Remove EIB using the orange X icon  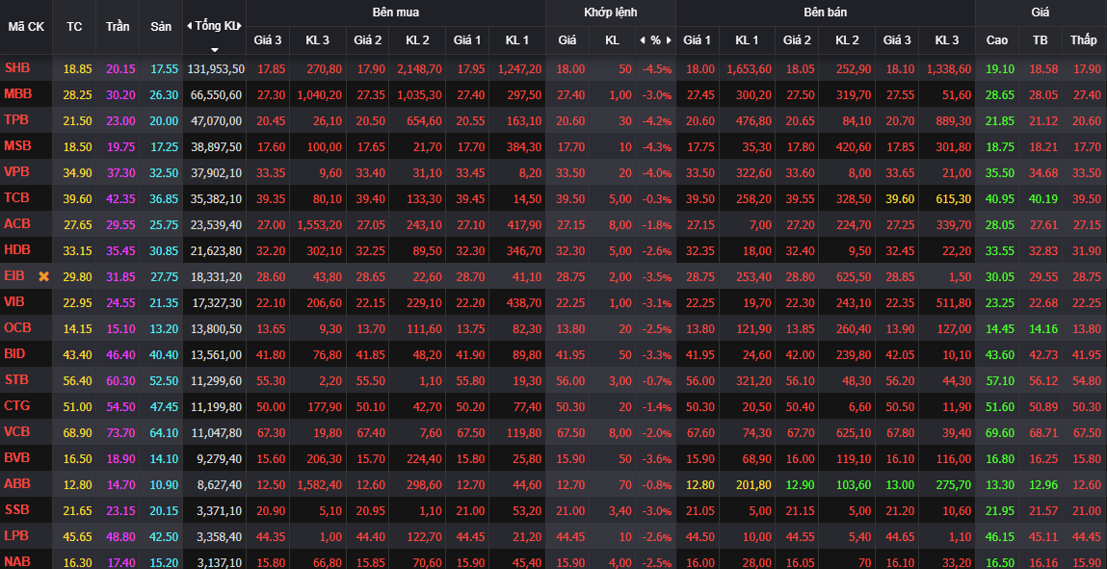(x=43, y=276)
